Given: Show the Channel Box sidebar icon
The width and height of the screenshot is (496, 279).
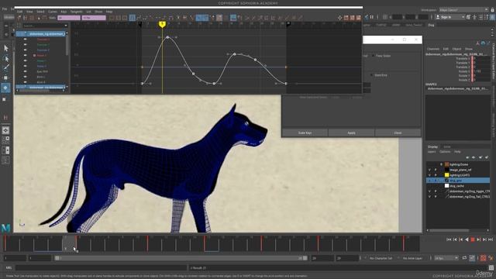Looking at the screenshot, I should (x=492, y=17).
